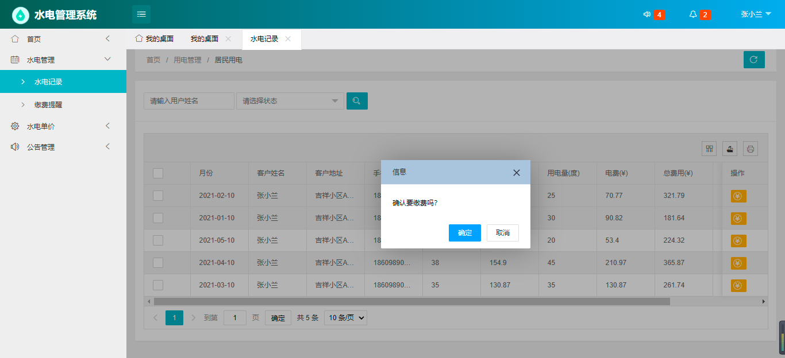Close the 信息 dialog with its X
The height and width of the screenshot is (358, 785).
point(517,173)
